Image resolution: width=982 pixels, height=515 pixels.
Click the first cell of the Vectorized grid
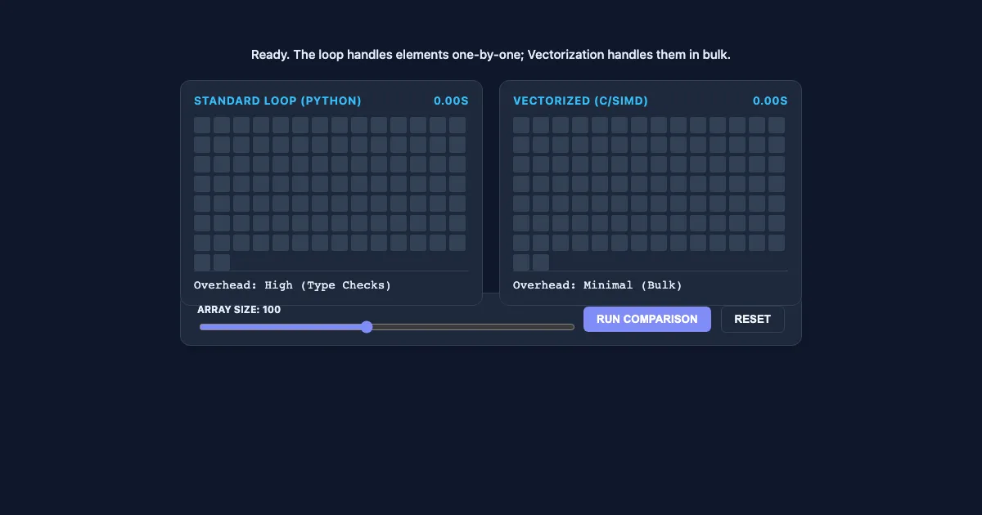pos(521,125)
